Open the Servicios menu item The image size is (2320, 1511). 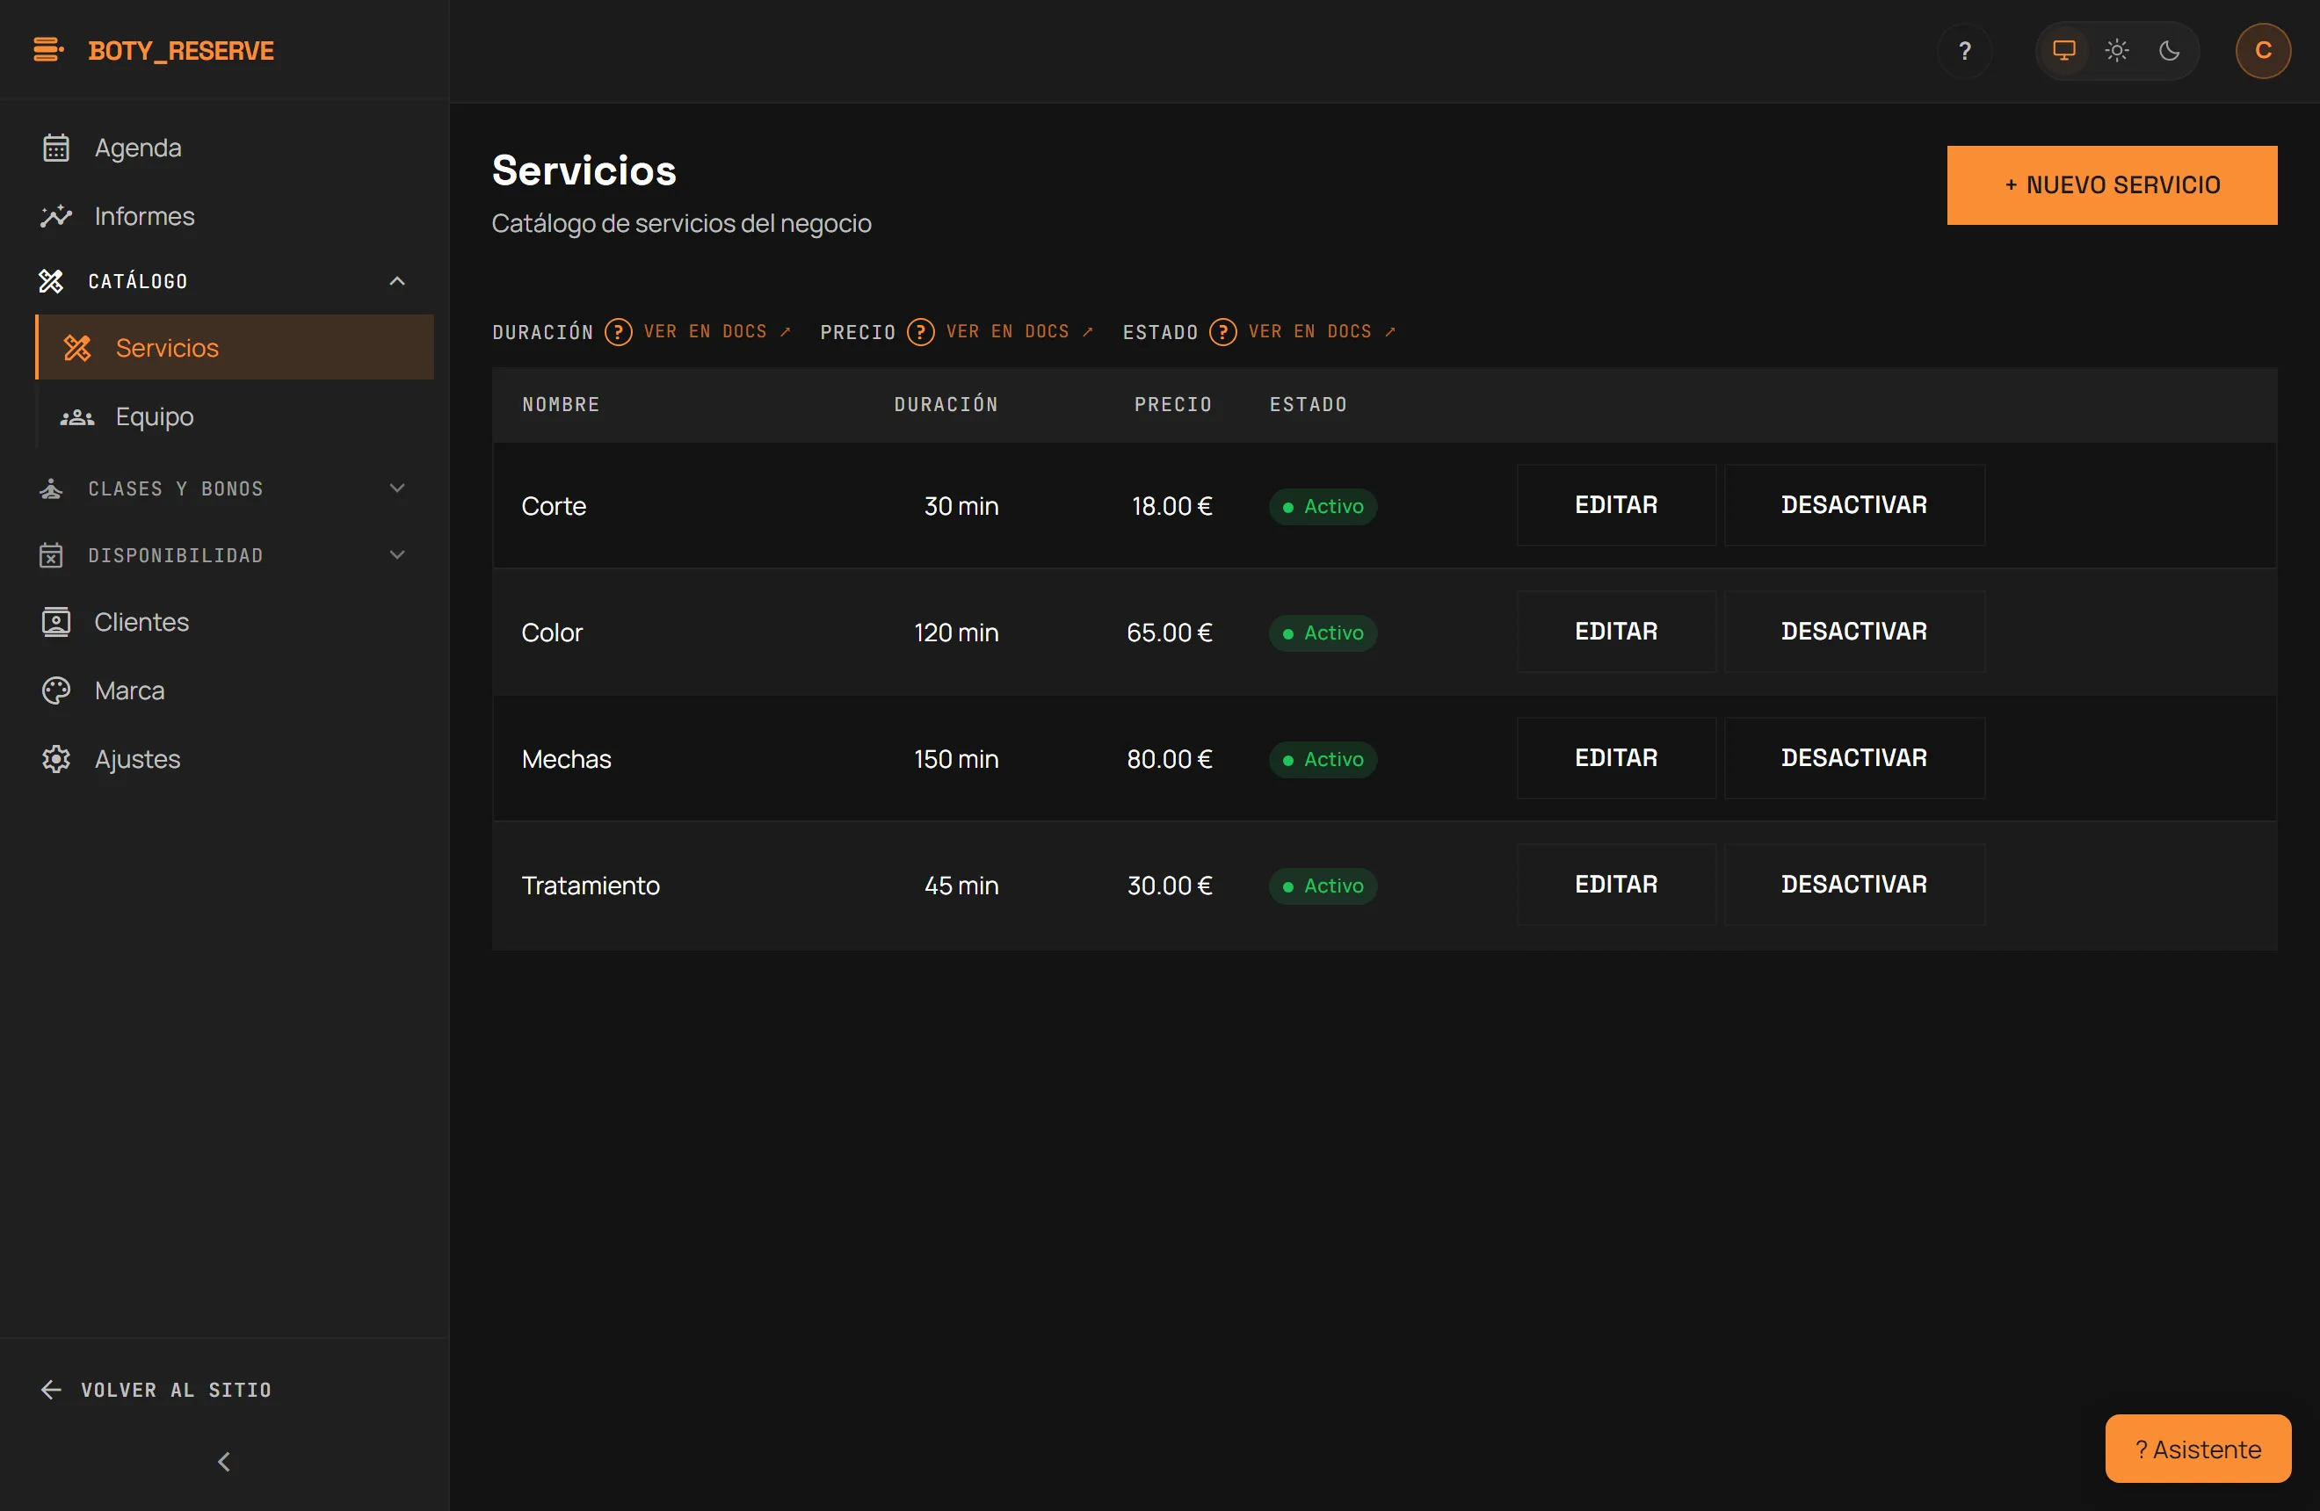point(235,348)
